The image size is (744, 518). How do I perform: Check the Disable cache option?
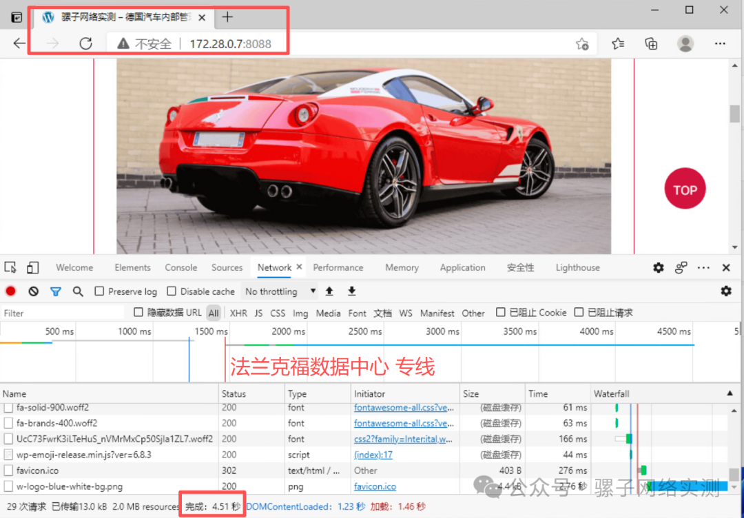pos(172,291)
